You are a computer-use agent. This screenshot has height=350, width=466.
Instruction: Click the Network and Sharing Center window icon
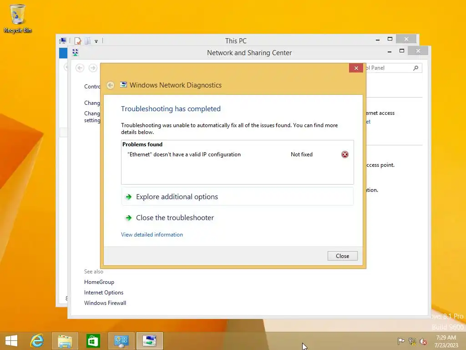click(x=75, y=53)
